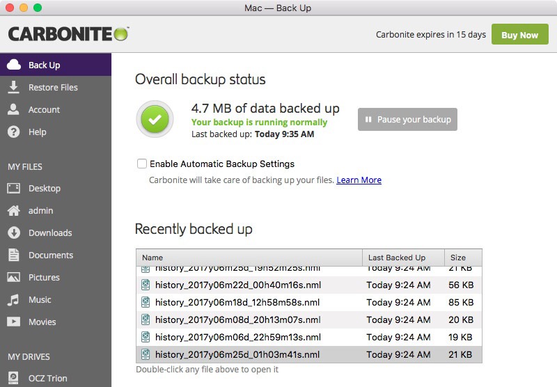
Task: Go to Account page
Action: point(56,109)
